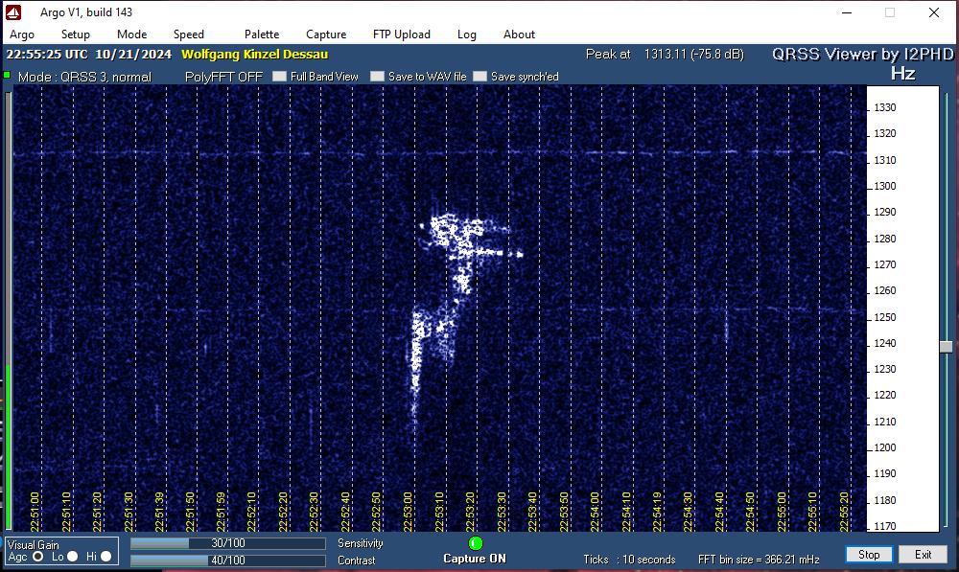Click the 22:53:00 time marker
Image resolution: width=959 pixels, height=572 pixels.
pyautogui.click(x=408, y=512)
